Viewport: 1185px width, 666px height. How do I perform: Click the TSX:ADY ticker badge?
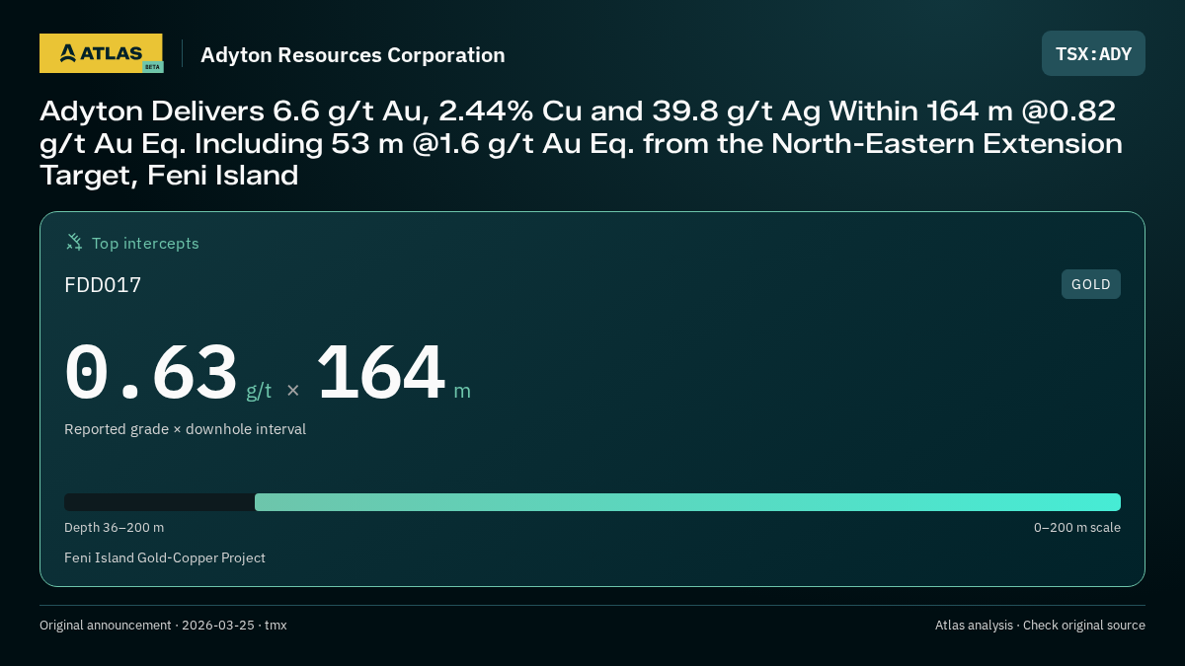pyautogui.click(x=1093, y=53)
